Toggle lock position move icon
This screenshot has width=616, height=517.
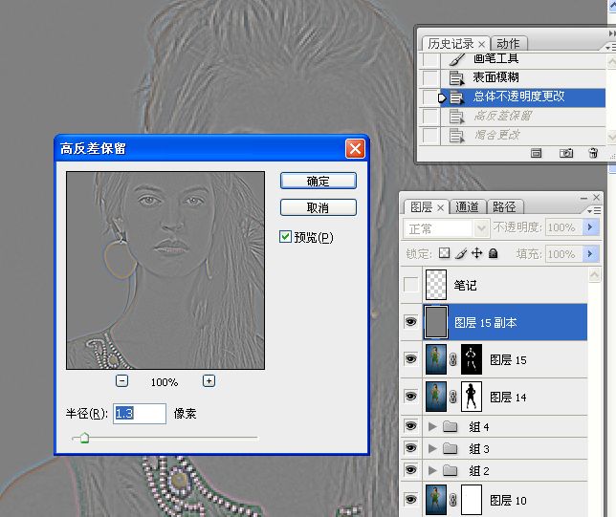[x=477, y=253]
